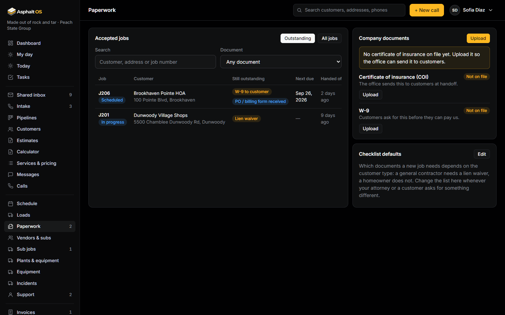Expand the Sofia Diaz user menu chevron
This screenshot has height=315, width=505.
tap(491, 10)
